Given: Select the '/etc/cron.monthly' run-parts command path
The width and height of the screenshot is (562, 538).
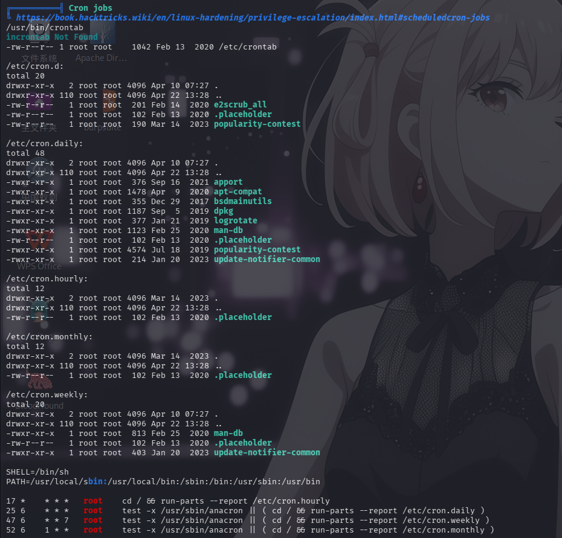Looking at the screenshot, I should (x=444, y=530).
